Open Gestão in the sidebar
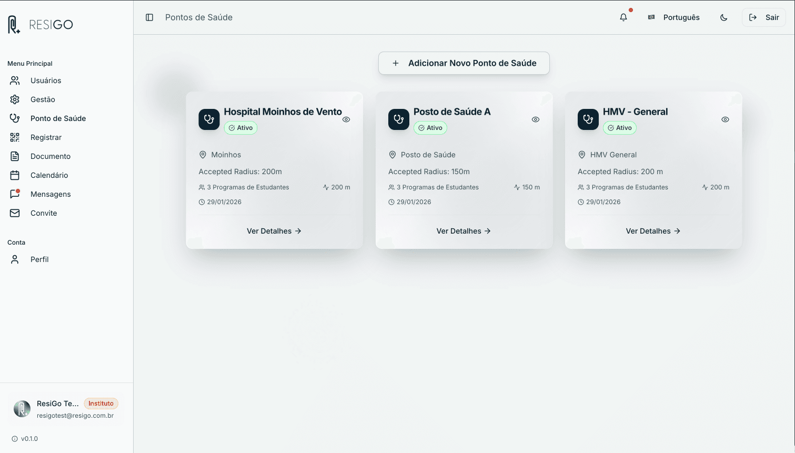This screenshot has width=795, height=453. pyautogui.click(x=66, y=99)
